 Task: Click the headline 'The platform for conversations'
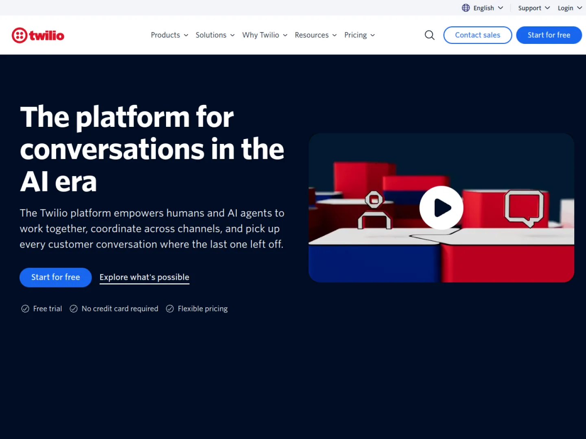click(x=152, y=149)
